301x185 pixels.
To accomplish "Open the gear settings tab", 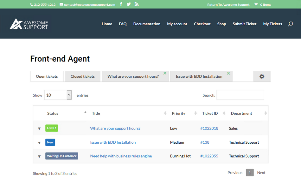I will pyautogui.click(x=262, y=76).
